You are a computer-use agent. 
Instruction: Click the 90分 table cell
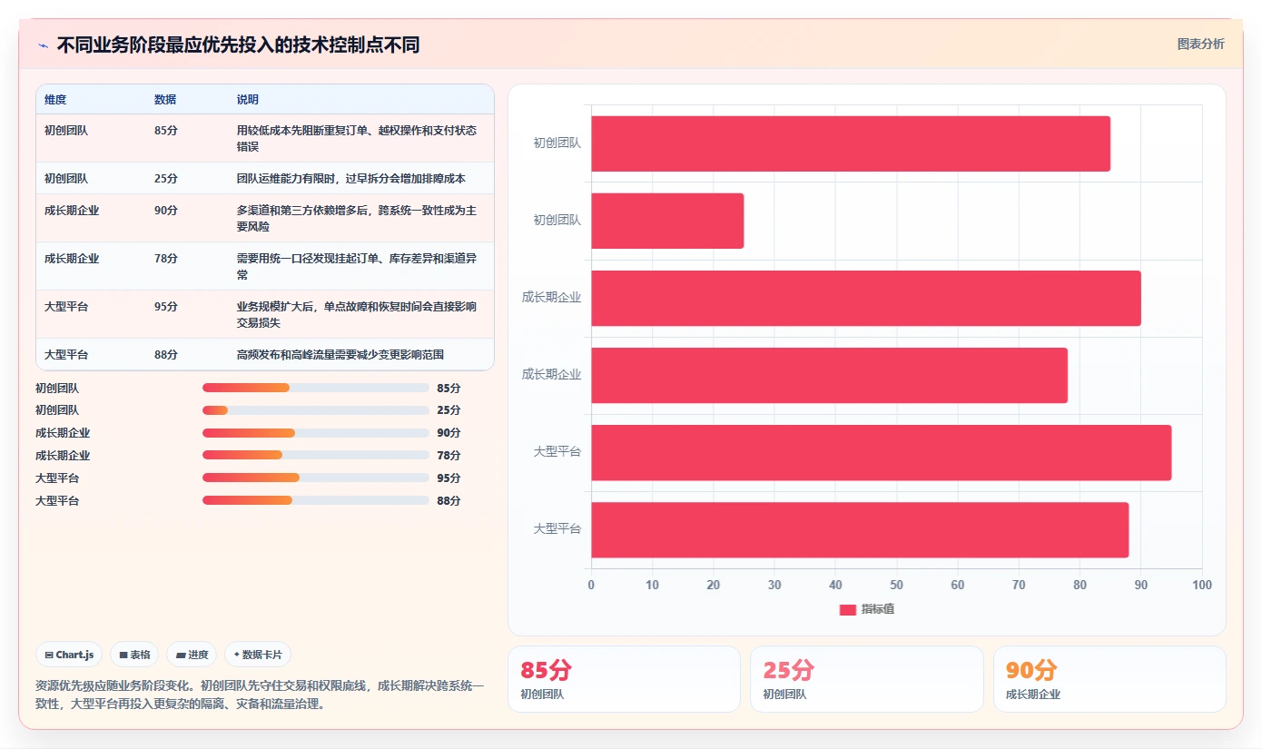(x=166, y=211)
